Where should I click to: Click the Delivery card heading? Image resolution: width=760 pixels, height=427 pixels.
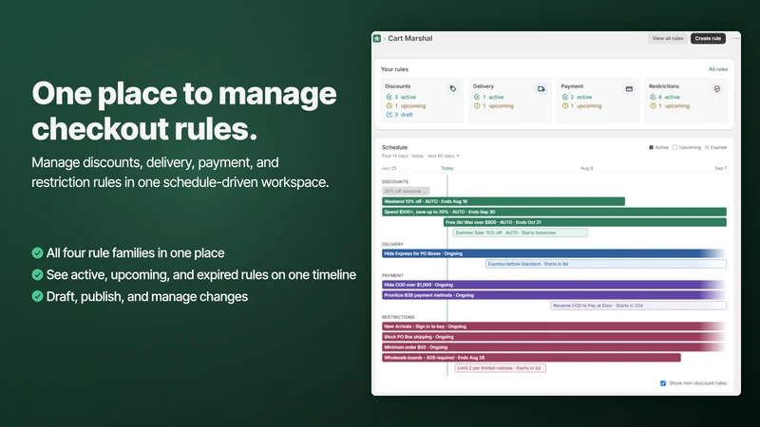pyautogui.click(x=484, y=86)
